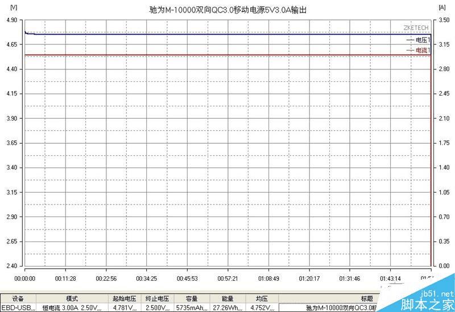Click the 01:20:17 time axis label
The width and height of the screenshot is (455, 312).
[309, 278]
